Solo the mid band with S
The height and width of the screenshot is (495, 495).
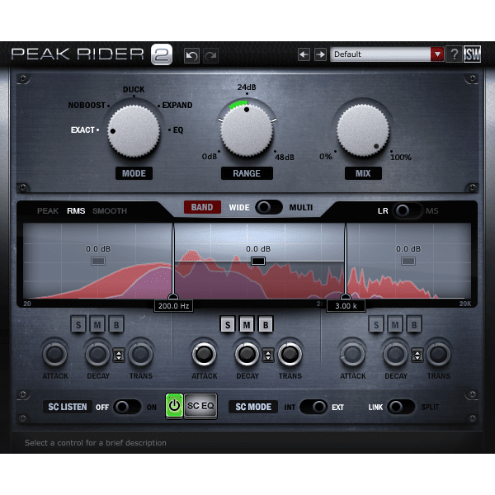pos(228,324)
